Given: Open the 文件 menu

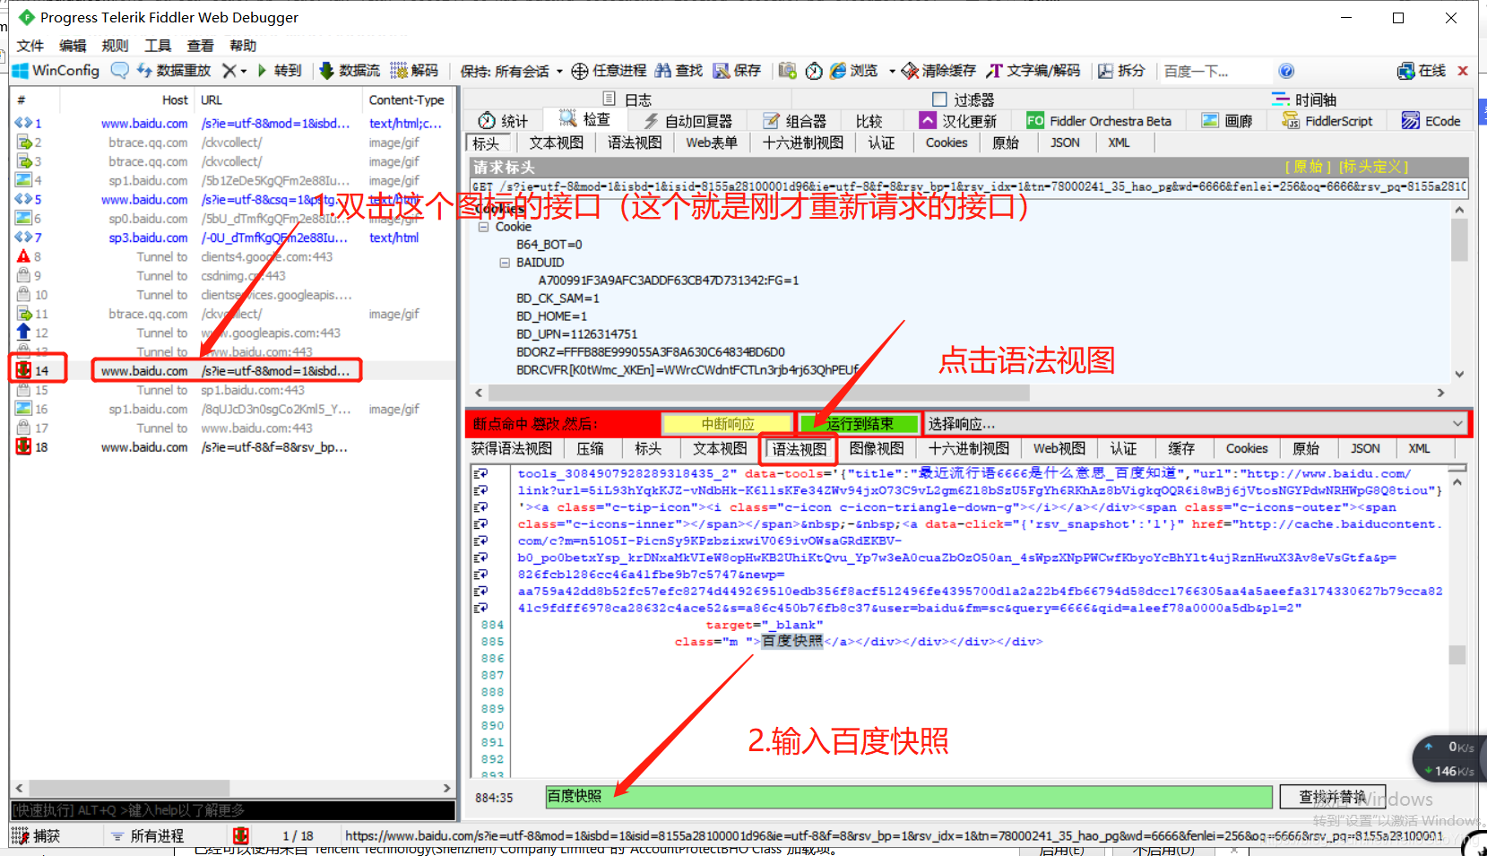Looking at the screenshot, I should (x=30, y=46).
